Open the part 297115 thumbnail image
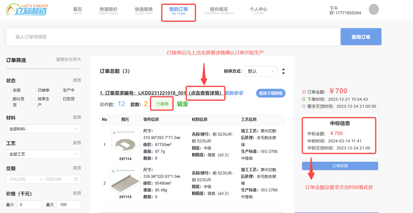The image size is (413, 213). tap(125, 182)
